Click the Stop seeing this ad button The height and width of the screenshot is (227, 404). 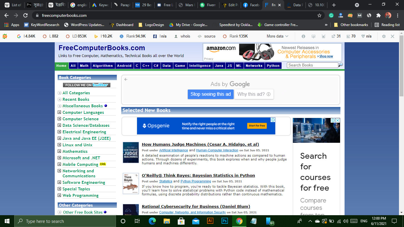point(211,94)
